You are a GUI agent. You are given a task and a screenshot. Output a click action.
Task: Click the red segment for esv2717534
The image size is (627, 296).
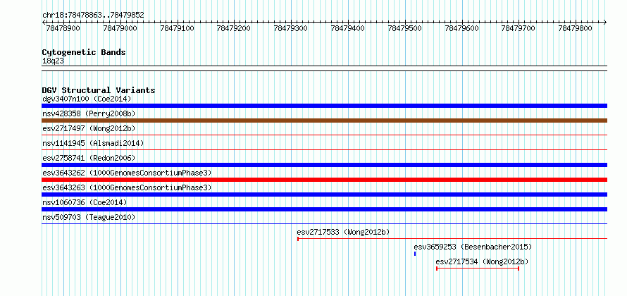478,269
